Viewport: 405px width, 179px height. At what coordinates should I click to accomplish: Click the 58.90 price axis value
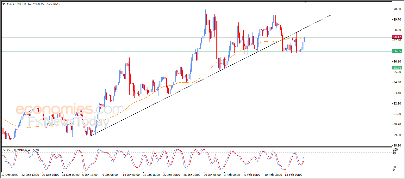click(x=397, y=145)
